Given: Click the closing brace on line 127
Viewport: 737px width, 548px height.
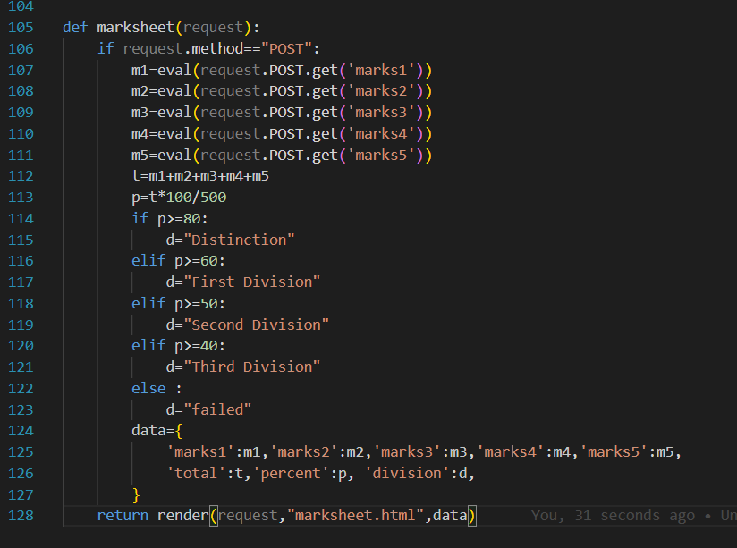Looking at the screenshot, I should coord(136,495).
